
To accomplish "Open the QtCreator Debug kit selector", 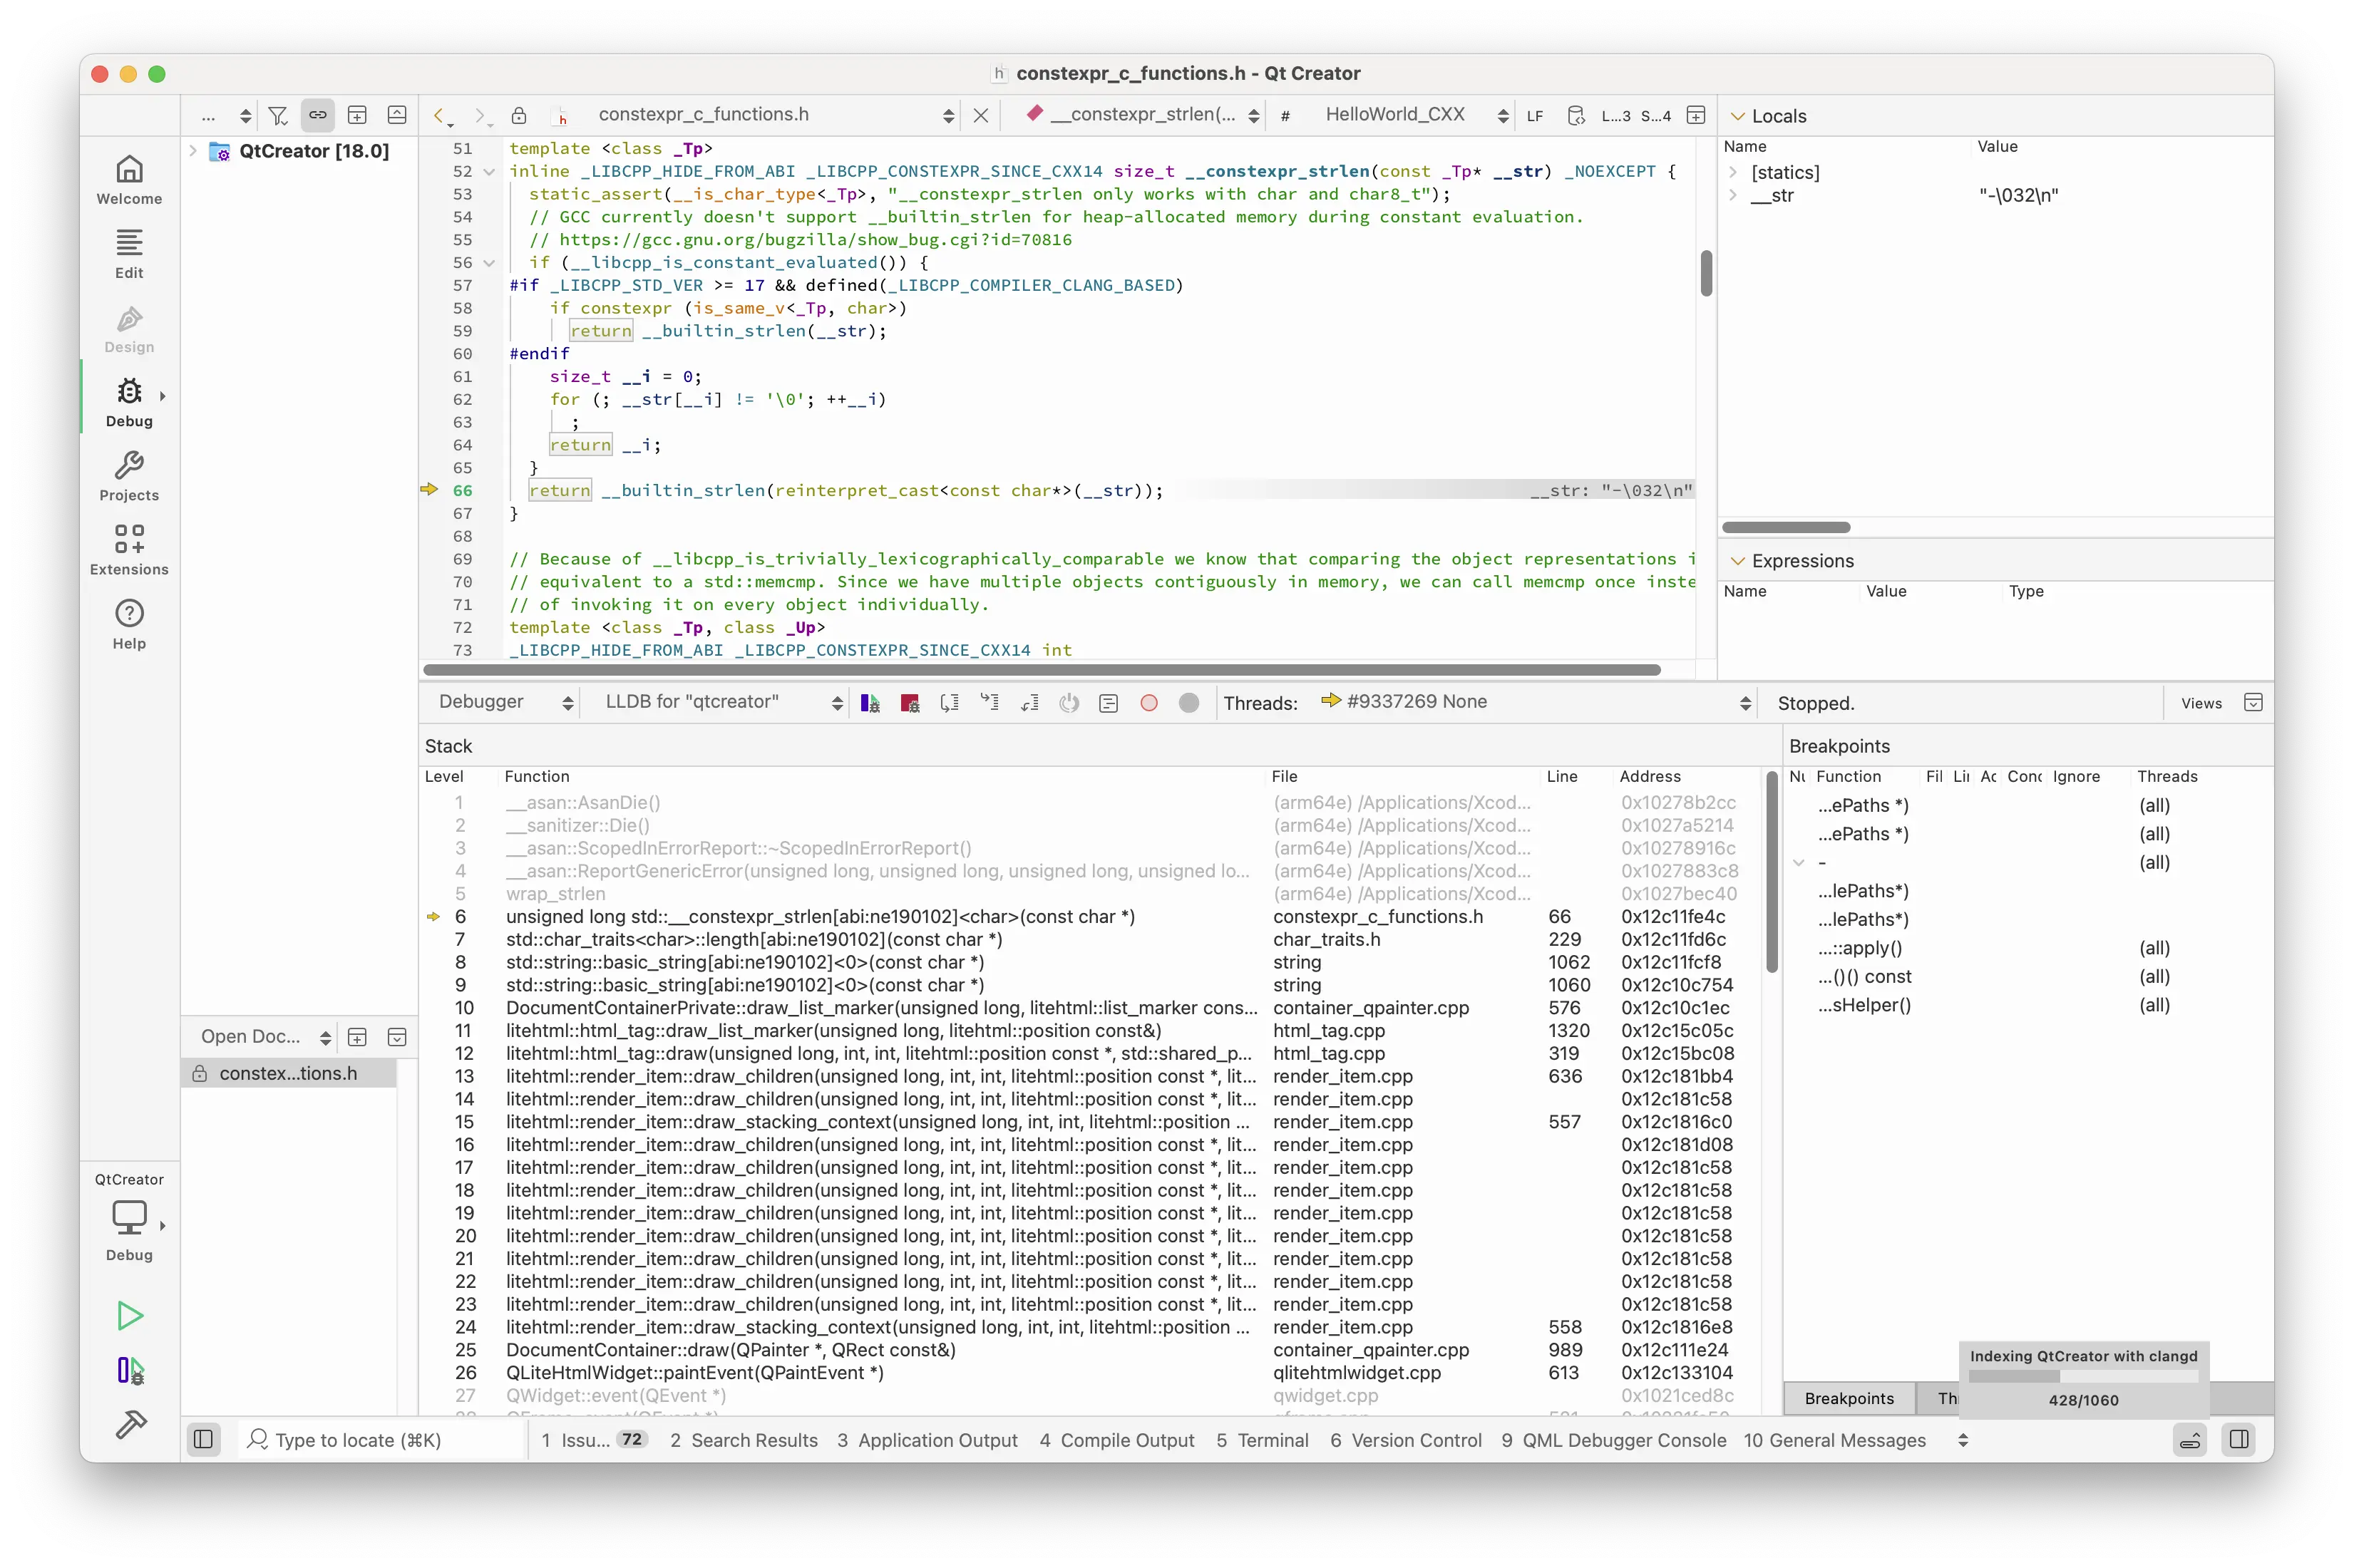I will pos(129,1218).
